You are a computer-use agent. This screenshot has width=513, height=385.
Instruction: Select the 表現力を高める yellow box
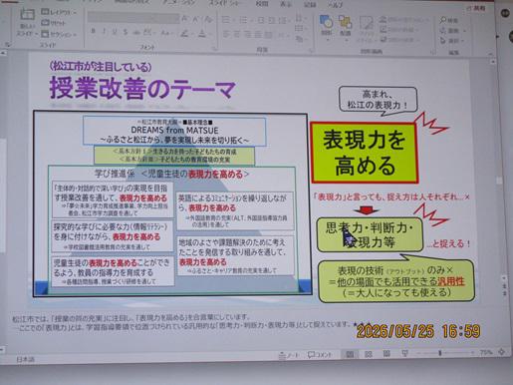tap(365, 153)
